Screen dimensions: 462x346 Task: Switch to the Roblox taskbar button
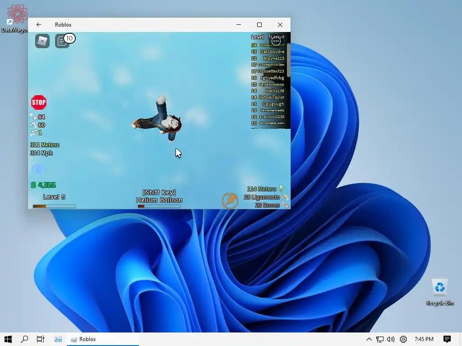pos(103,339)
